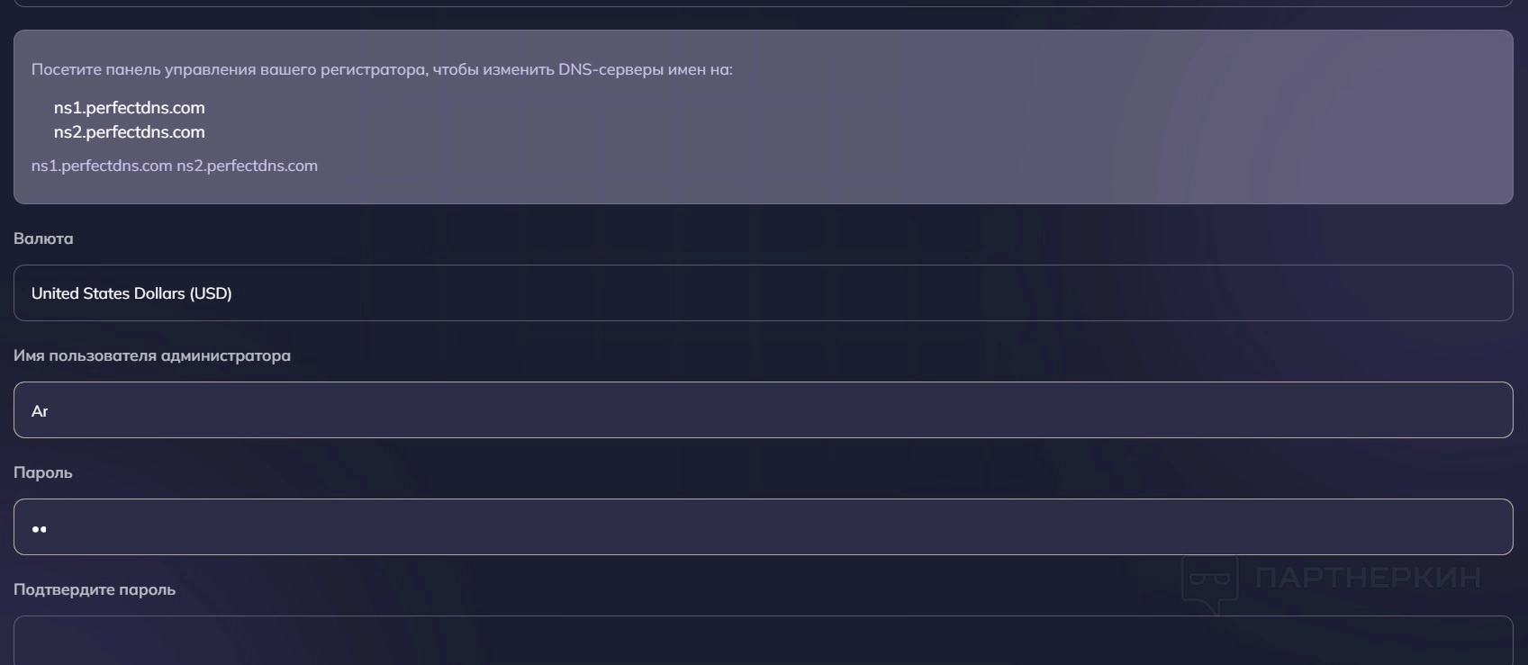Click the word регистратора in the notice
Viewport: 1528px width, 665px height.
tap(372, 69)
